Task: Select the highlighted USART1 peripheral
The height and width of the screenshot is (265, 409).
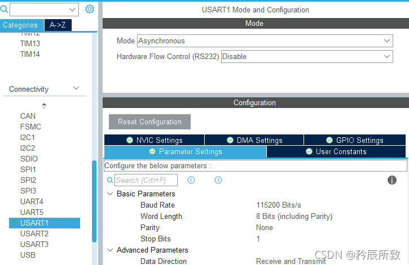Action: 45,223
